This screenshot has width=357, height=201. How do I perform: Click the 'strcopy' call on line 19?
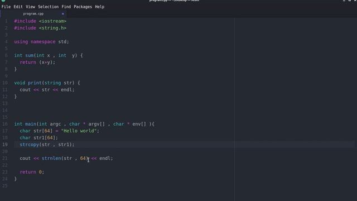click(x=29, y=145)
